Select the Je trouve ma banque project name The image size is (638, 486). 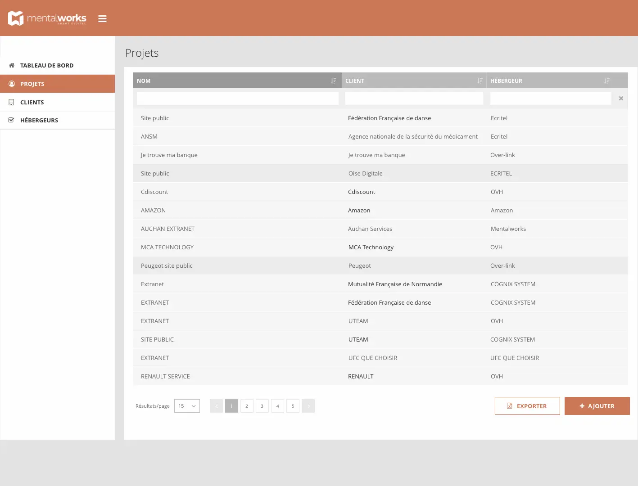tap(169, 155)
